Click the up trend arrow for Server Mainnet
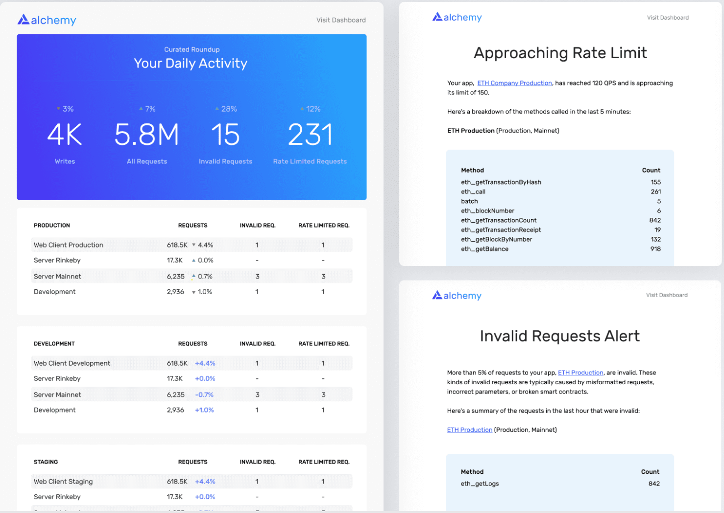 coord(193,277)
